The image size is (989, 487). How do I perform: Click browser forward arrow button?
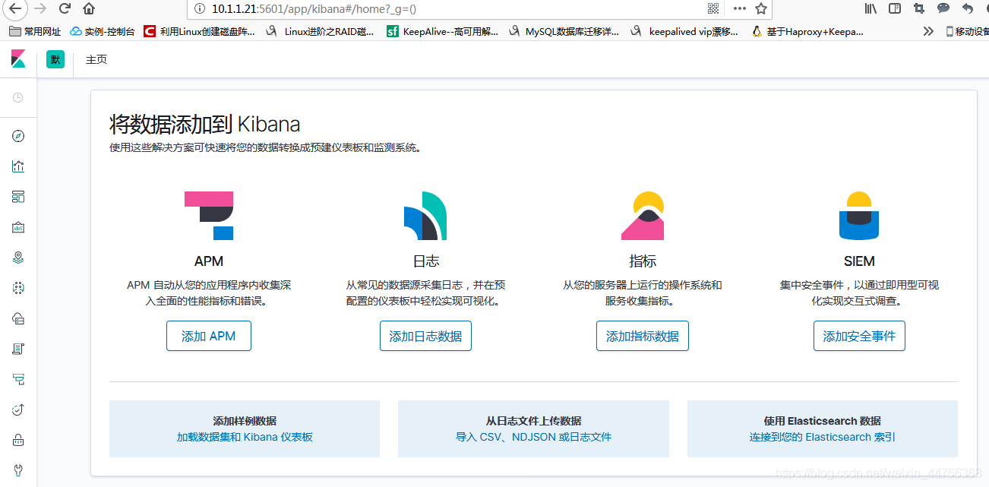(41, 8)
